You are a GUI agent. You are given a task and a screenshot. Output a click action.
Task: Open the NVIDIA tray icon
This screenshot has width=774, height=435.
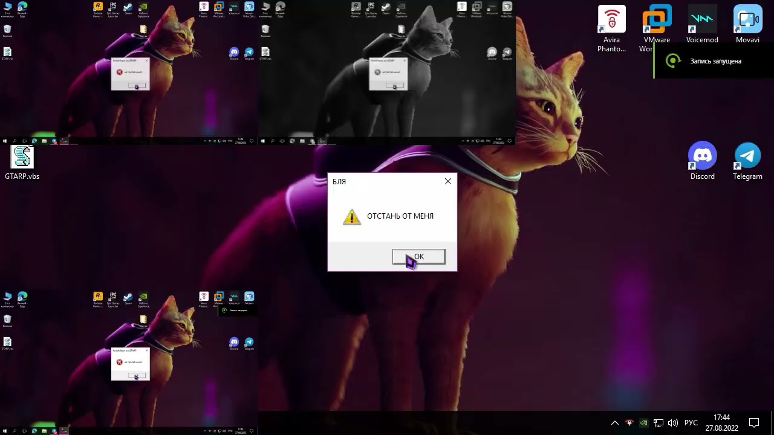(x=644, y=423)
